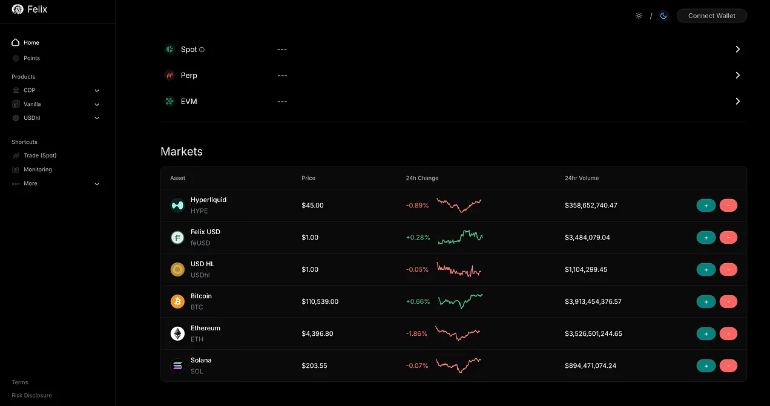Open the Points page

(31, 58)
